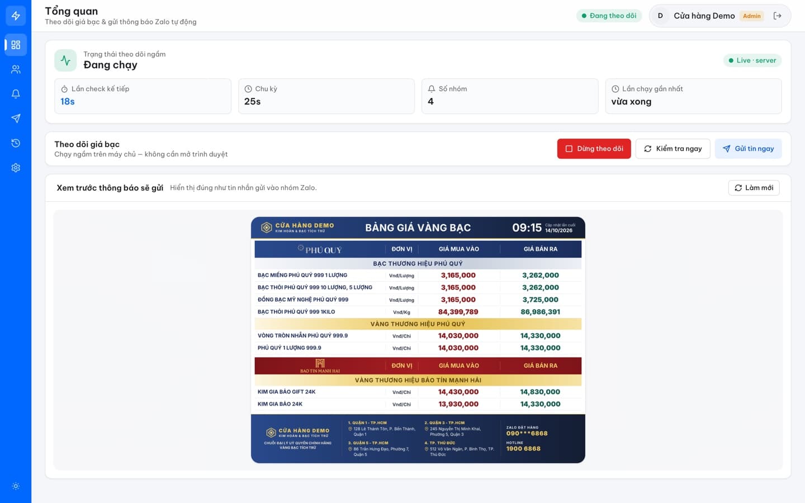Image resolution: width=805 pixels, height=503 pixels.
Task: Click the logout arrow icon
Action: (777, 16)
